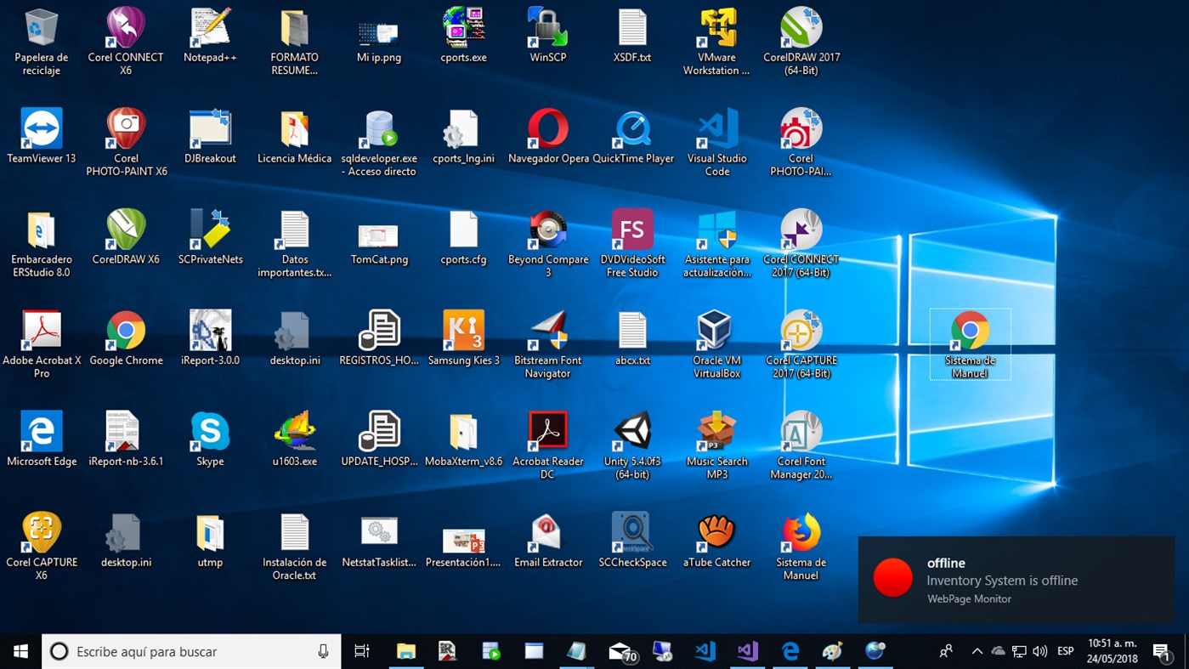Open the Licencia Médica folder
The width and height of the screenshot is (1189, 669).
point(294,137)
